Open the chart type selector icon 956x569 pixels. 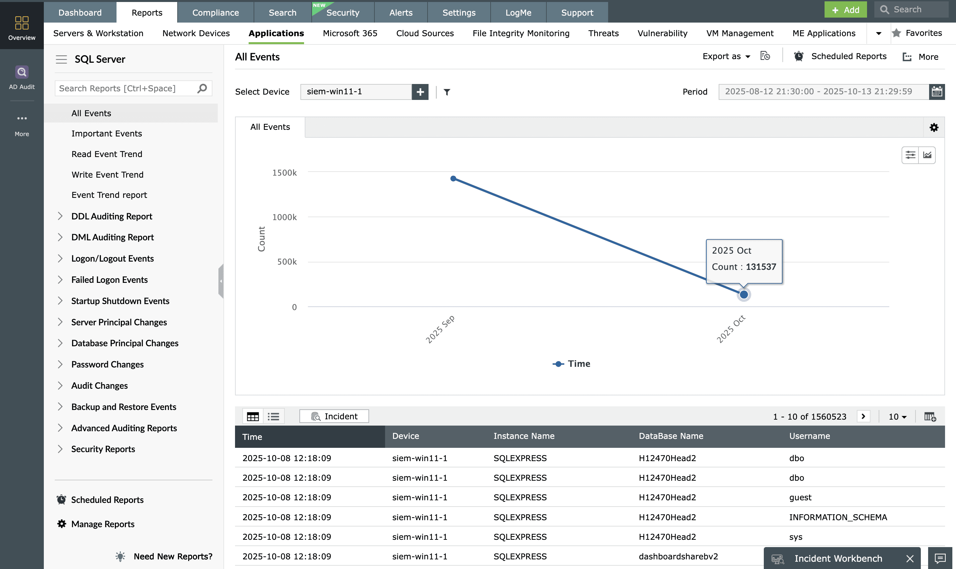(927, 155)
